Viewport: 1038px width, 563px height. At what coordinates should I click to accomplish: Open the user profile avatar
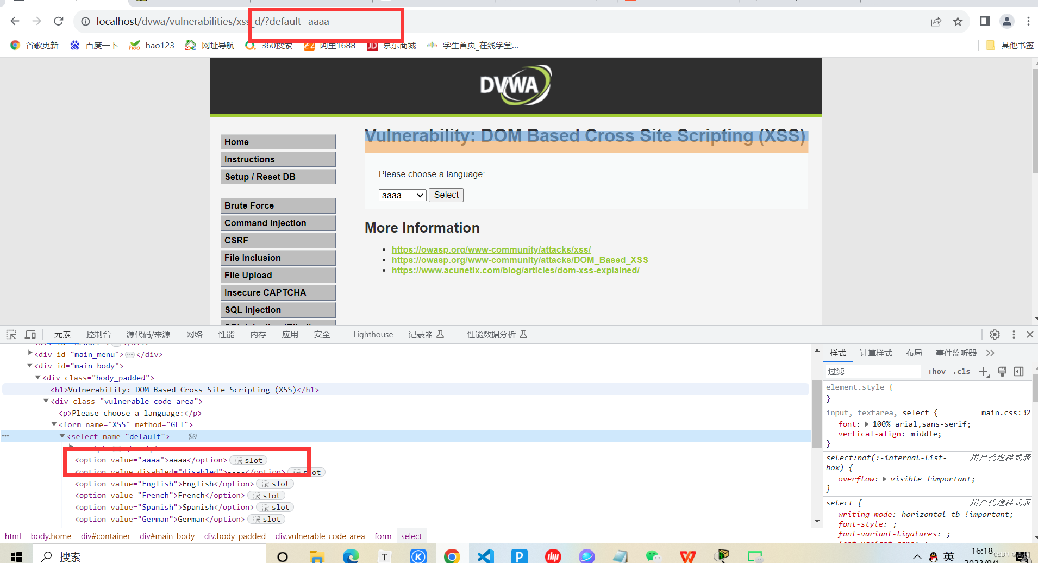[x=1007, y=21]
